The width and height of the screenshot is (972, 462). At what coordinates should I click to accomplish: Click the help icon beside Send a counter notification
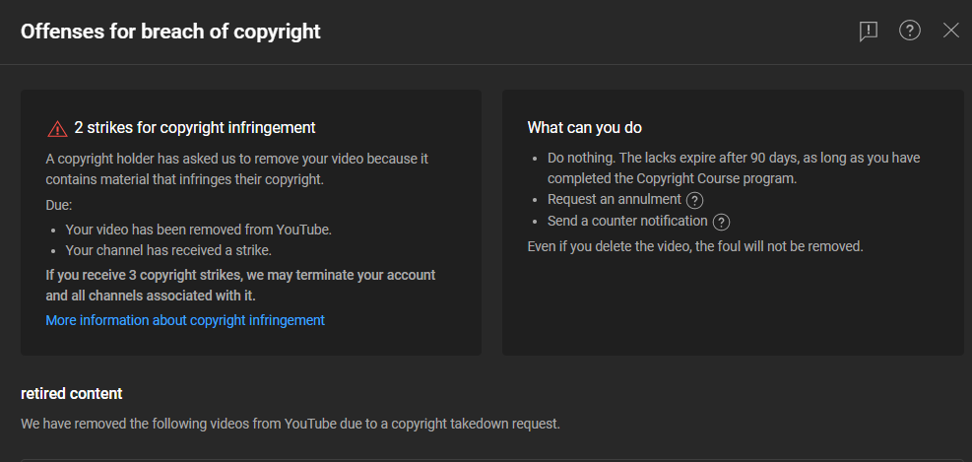(721, 222)
